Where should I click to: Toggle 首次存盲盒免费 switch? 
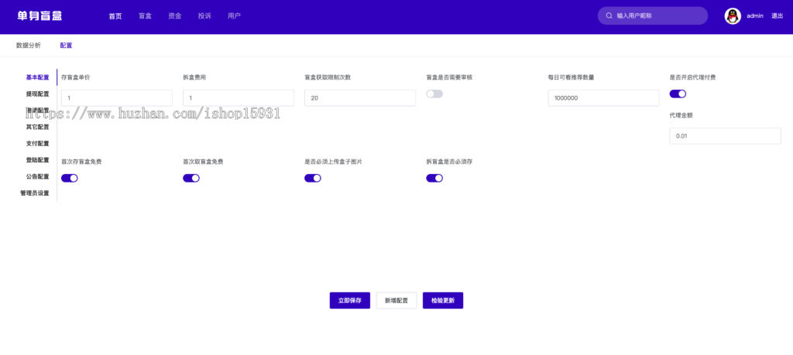pos(69,178)
